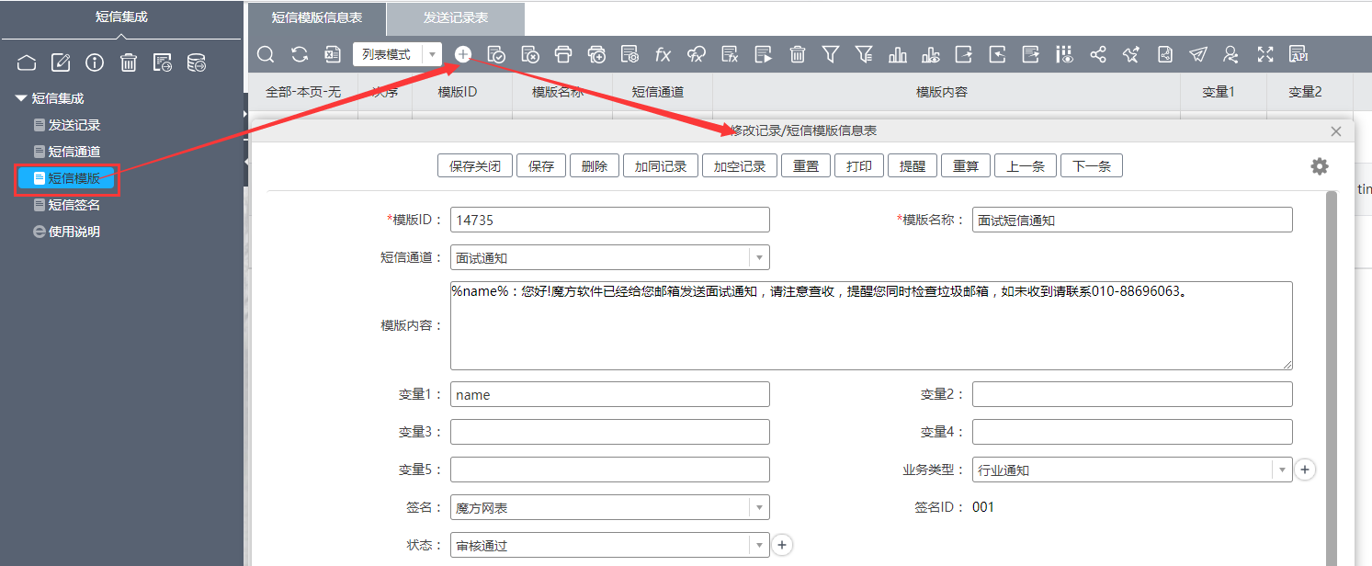Click the 打印 button

pos(859,166)
